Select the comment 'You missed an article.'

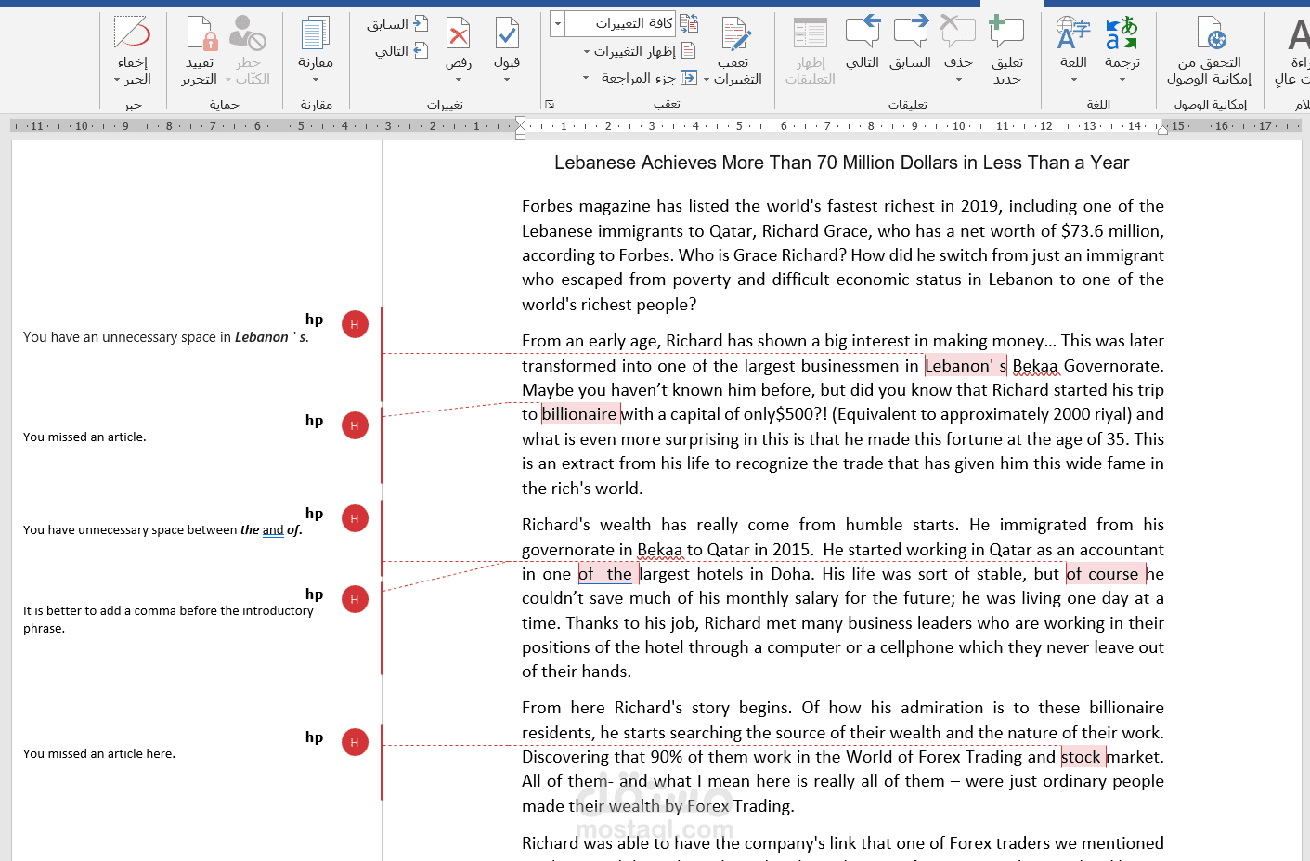pos(84,437)
